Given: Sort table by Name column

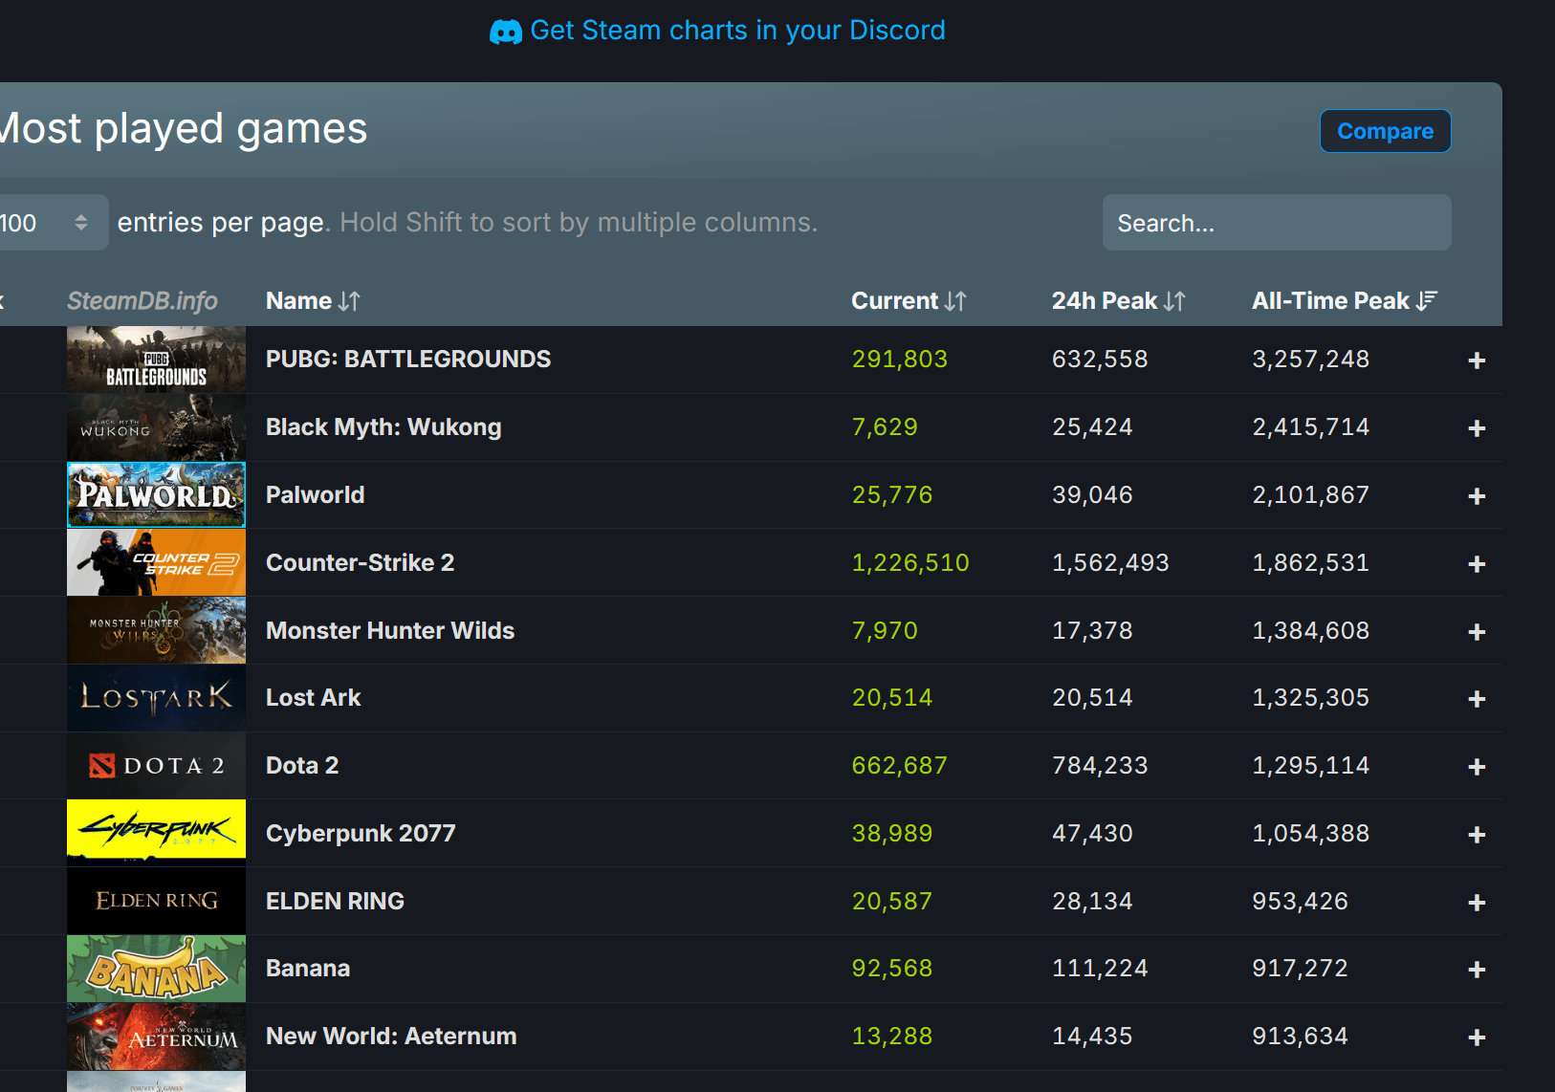Looking at the screenshot, I should pos(313,301).
